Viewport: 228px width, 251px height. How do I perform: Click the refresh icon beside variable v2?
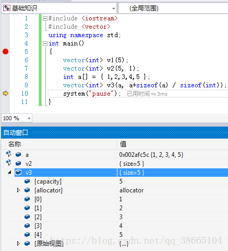(8, 163)
